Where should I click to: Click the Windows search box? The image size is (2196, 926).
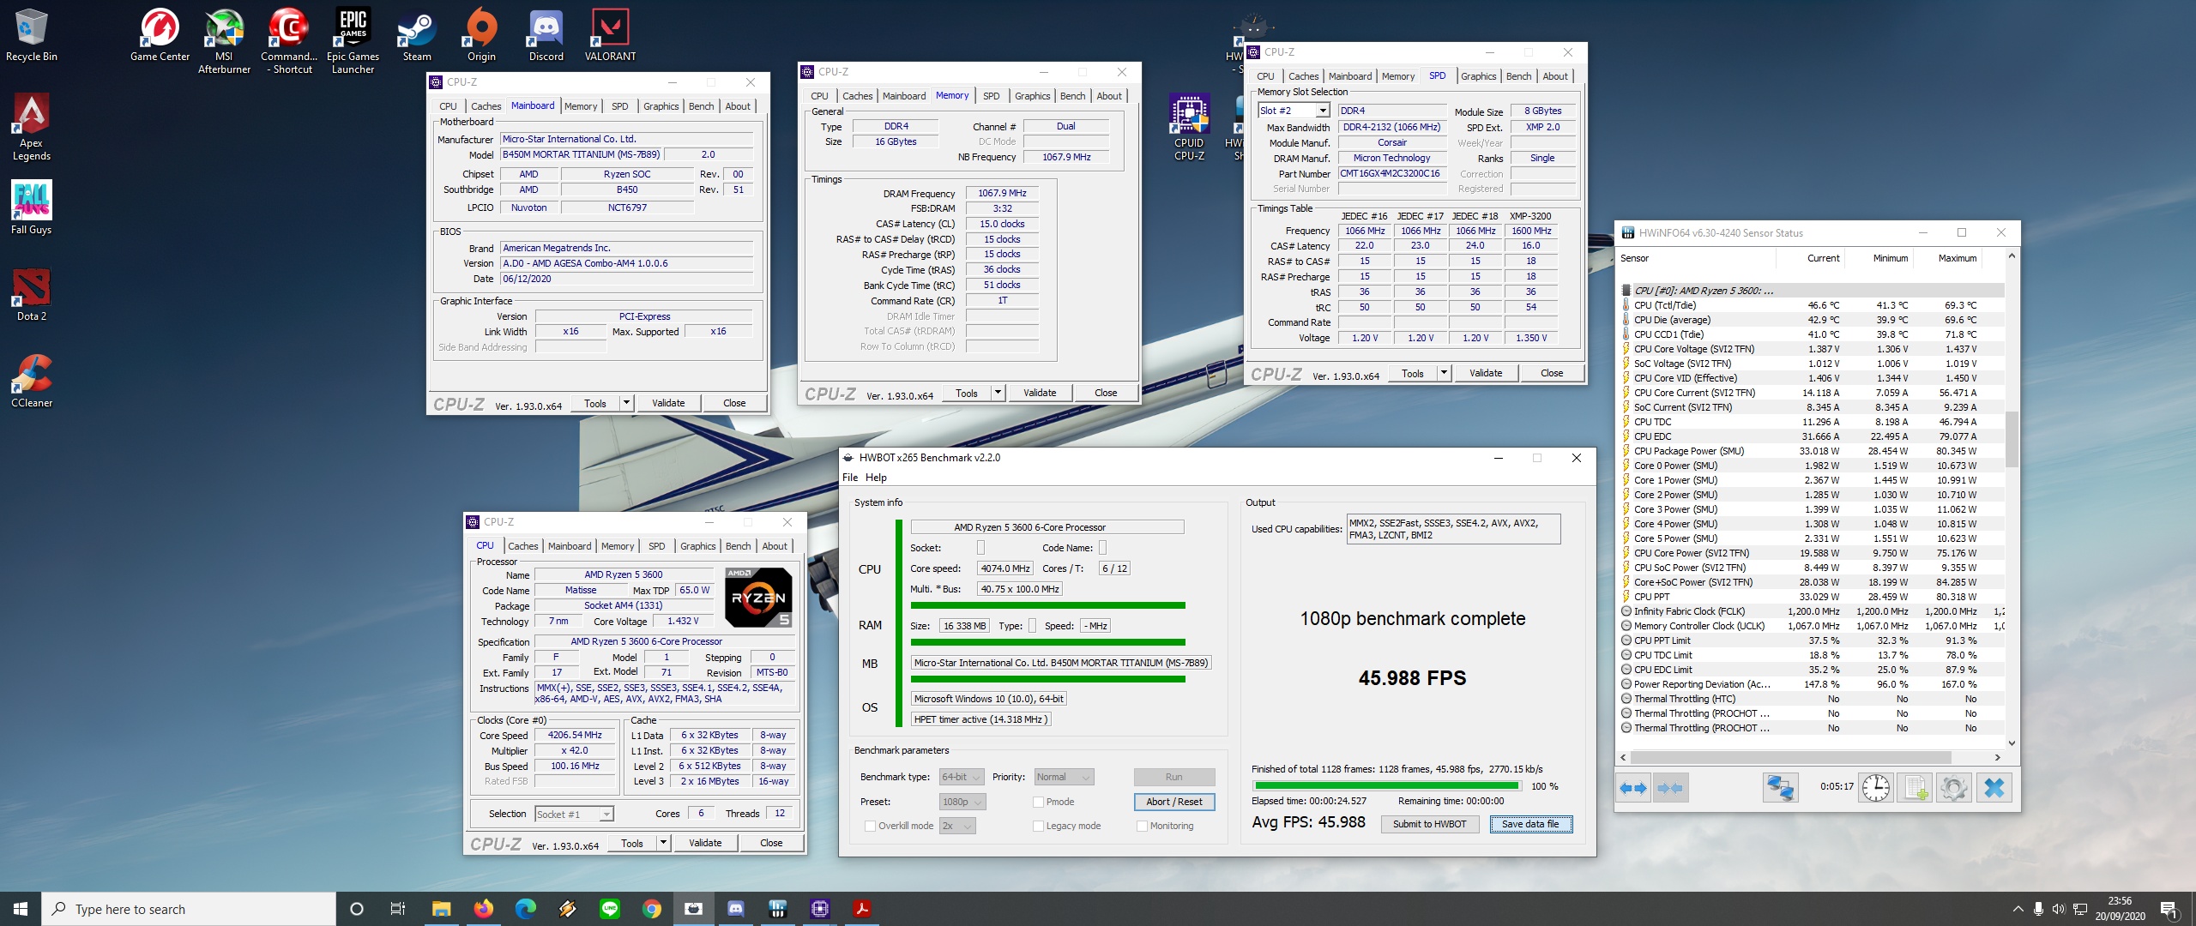189,909
